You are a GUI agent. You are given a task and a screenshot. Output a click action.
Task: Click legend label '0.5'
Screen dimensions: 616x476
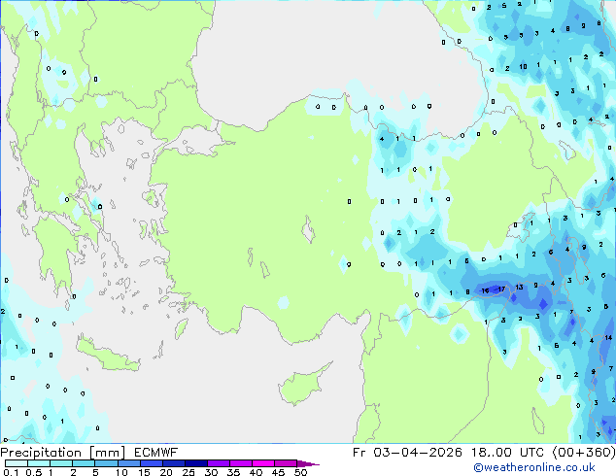click(x=34, y=472)
